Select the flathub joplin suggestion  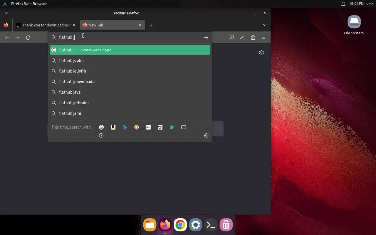pos(130,61)
